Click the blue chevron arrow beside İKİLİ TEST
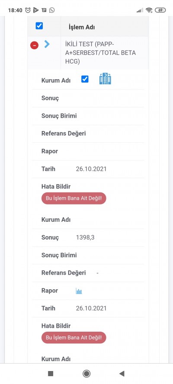The width and height of the screenshot is (173, 384). (47, 44)
